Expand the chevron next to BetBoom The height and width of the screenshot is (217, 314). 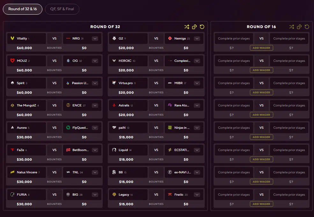[95, 150]
